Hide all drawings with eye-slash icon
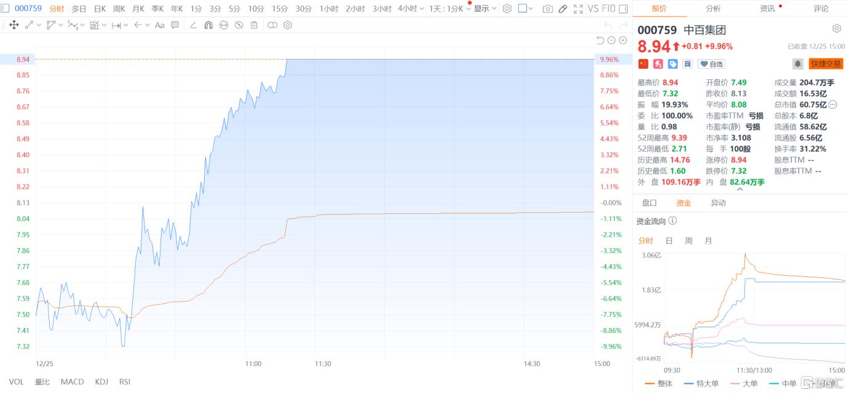The width and height of the screenshot is (847, 393). click(239, 25)
